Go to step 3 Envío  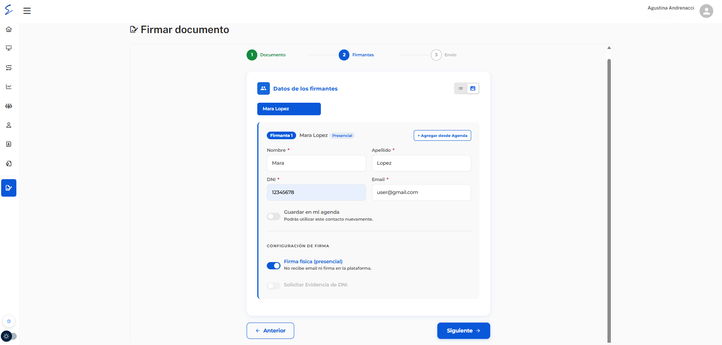(443, 55)
